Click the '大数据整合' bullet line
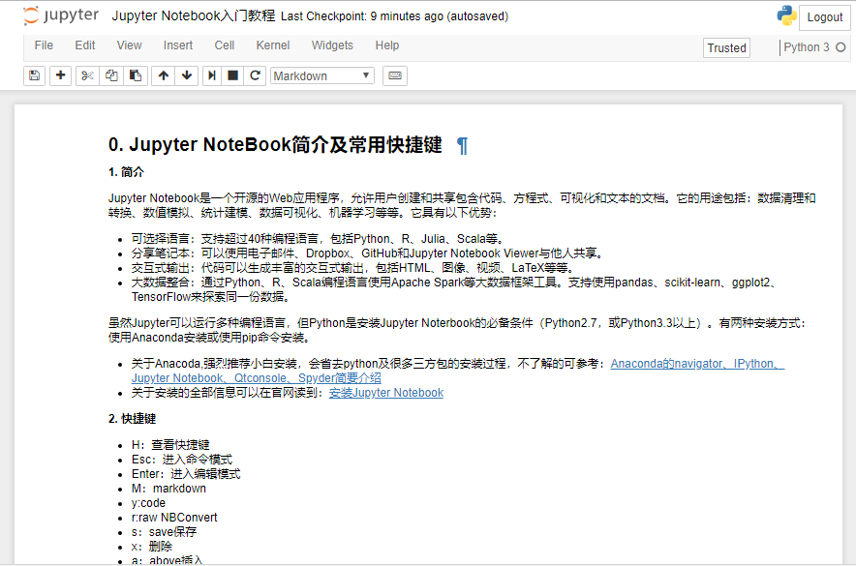856x566 pixels. click(455, 289)
